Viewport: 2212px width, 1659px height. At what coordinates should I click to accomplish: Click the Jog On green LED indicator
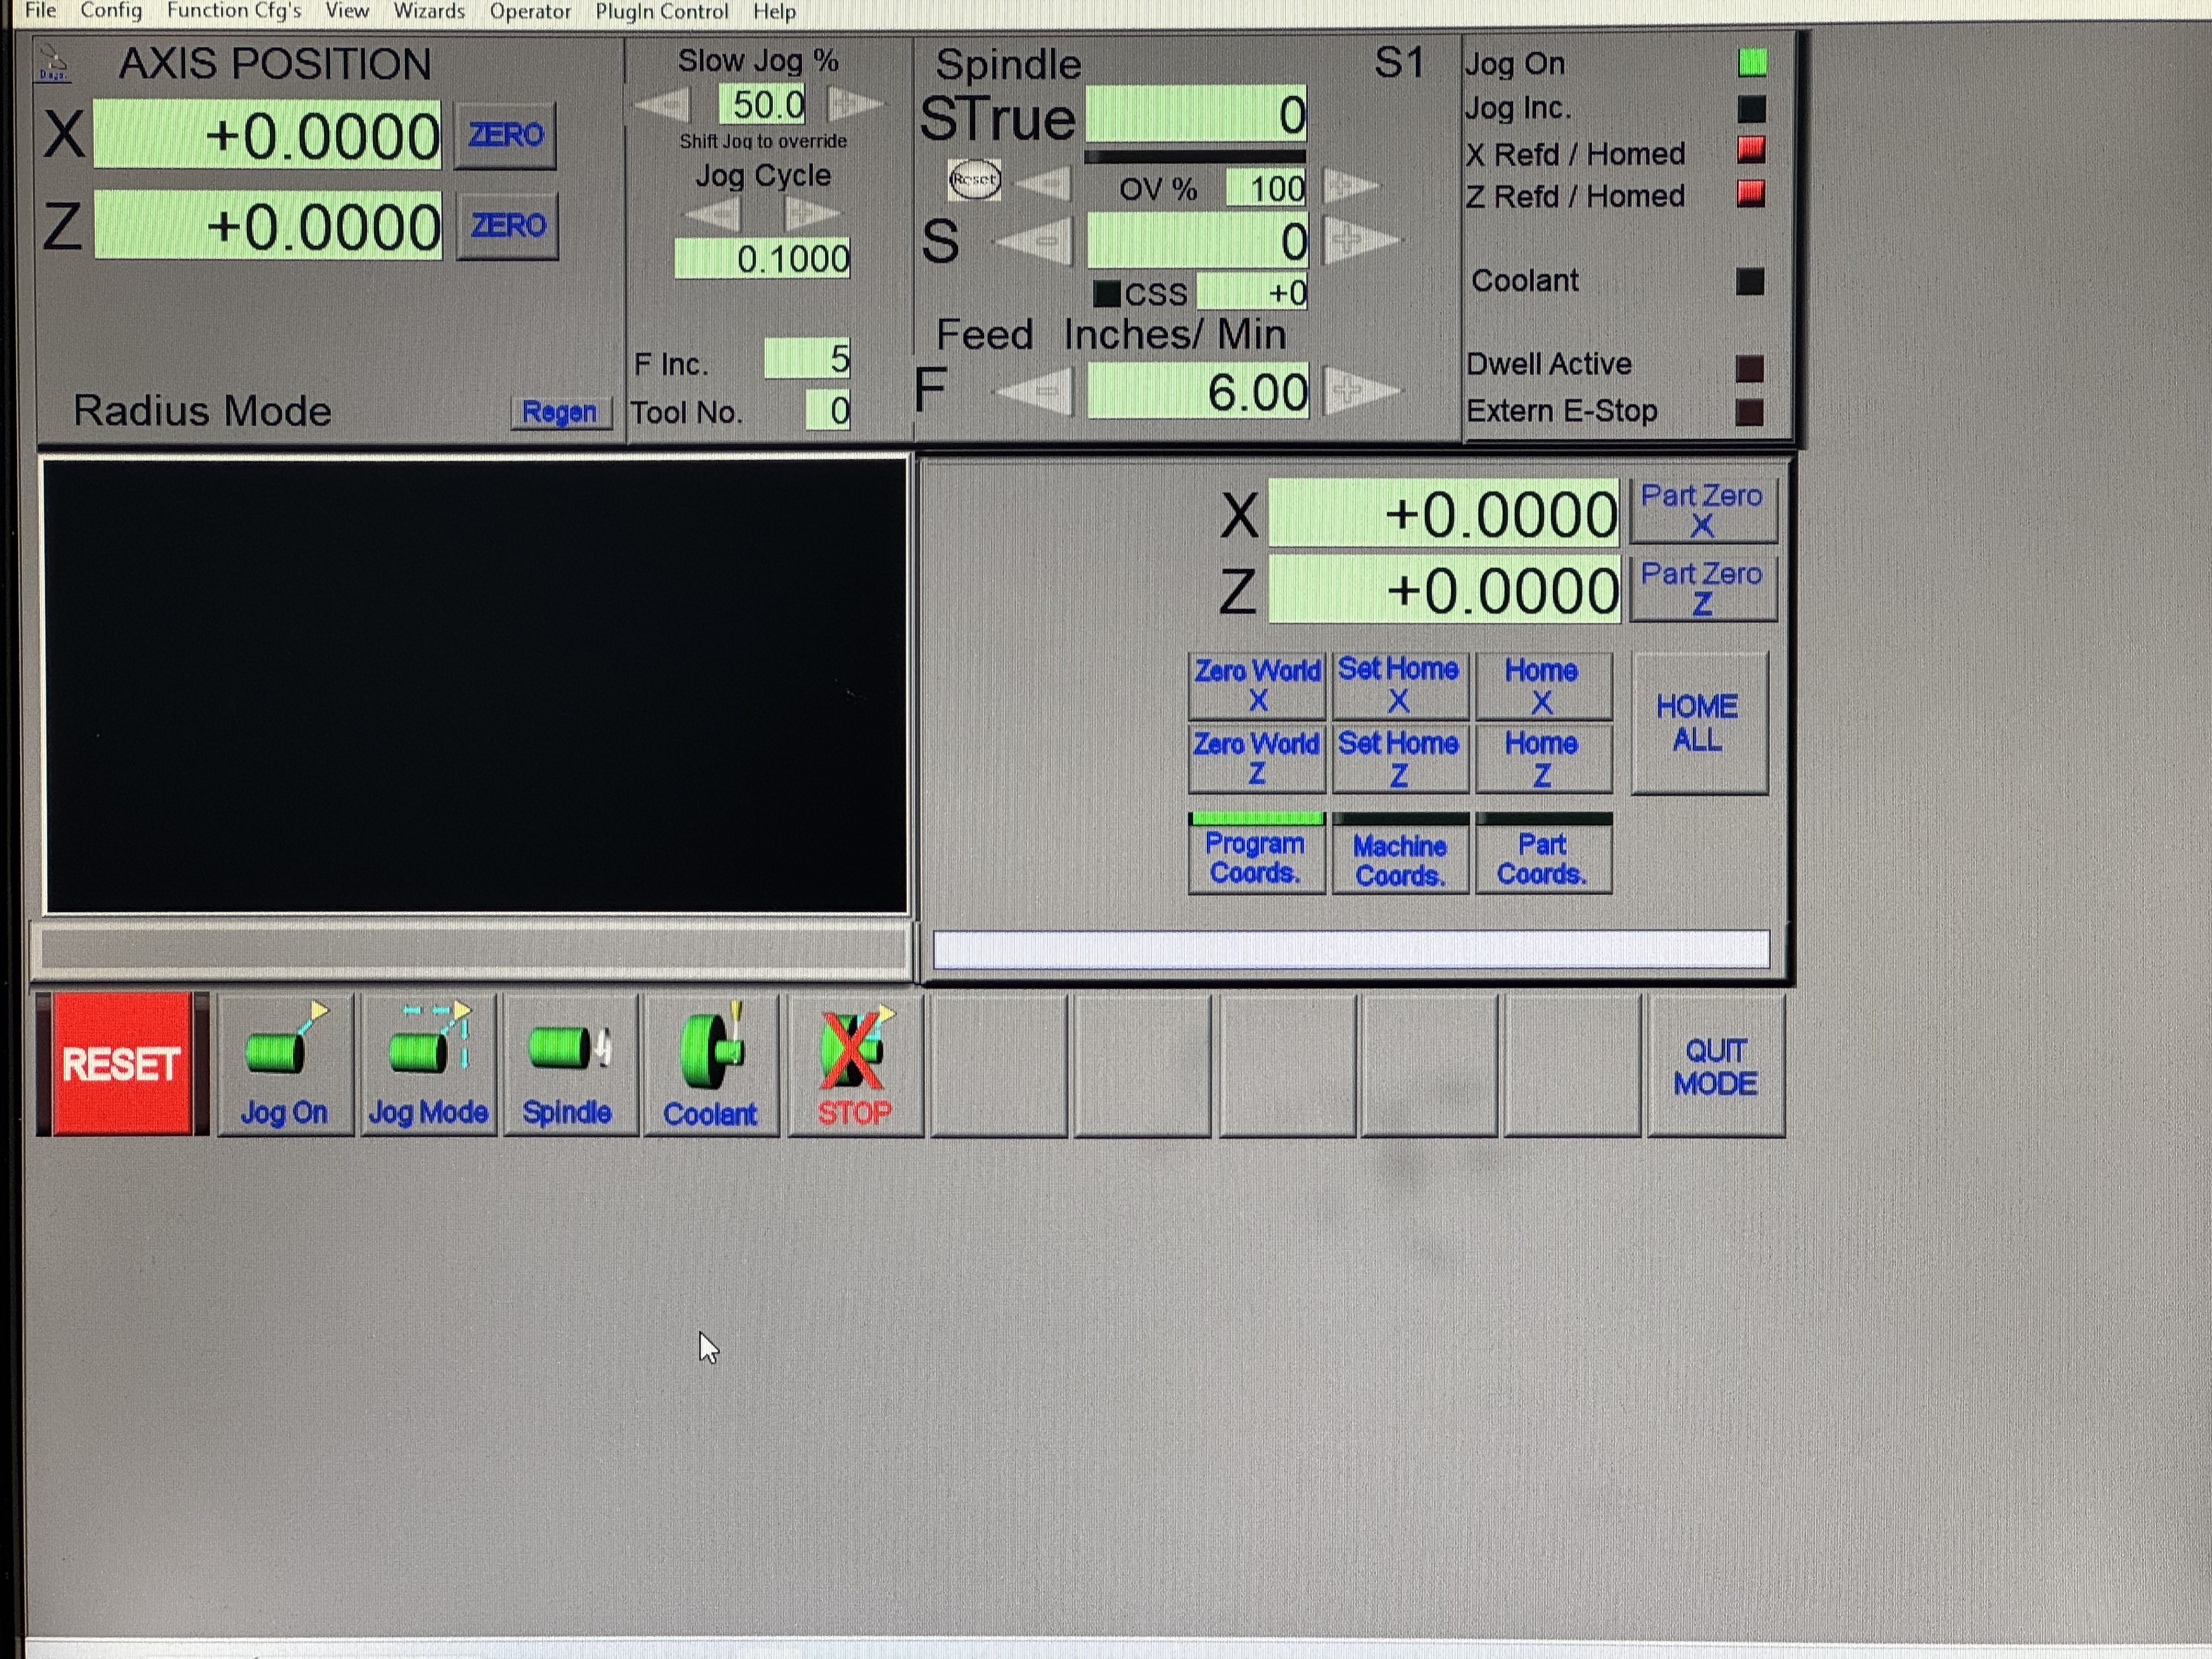[x=1752, y=63]
